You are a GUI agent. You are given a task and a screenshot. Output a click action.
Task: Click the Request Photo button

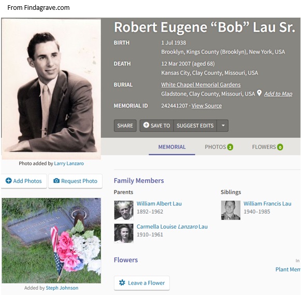(x=75, y=181)
